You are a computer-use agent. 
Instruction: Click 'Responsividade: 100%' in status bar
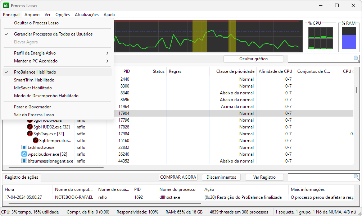tap(137, 212)
